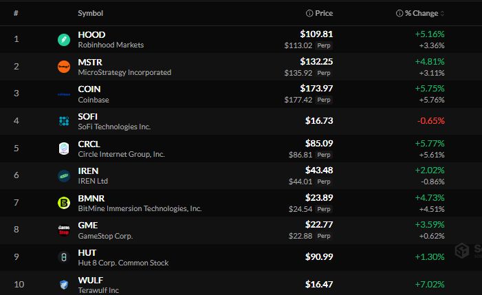Click the Symbol column header
Screen dimensions: 482x295
pyautogui.click(x=90, y=13)
